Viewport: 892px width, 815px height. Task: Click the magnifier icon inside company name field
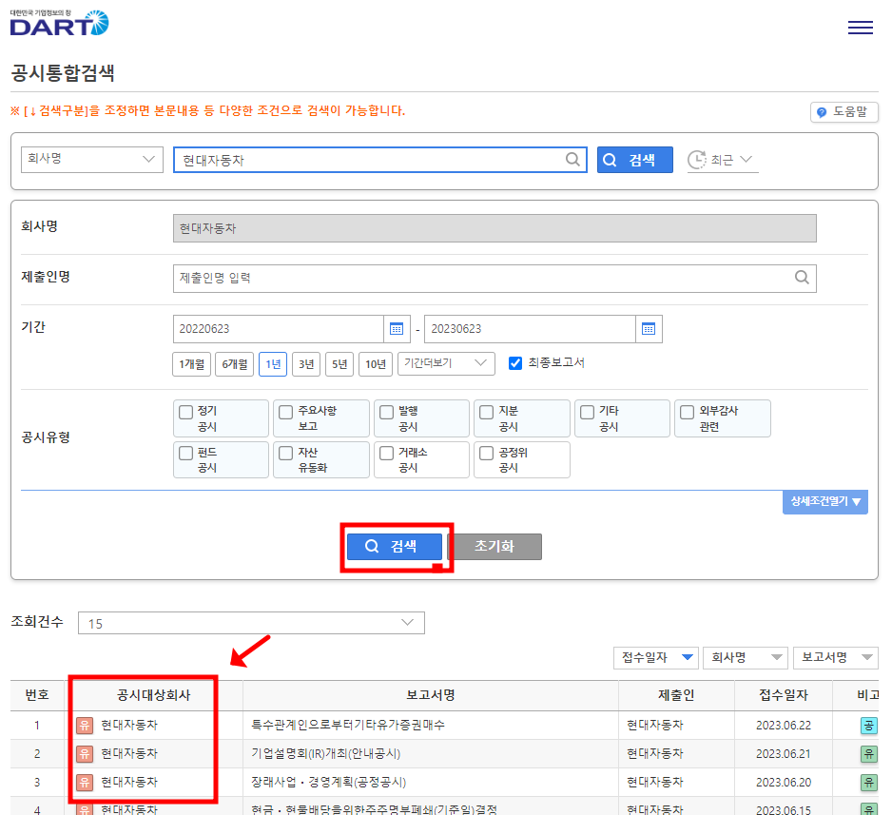572,160
